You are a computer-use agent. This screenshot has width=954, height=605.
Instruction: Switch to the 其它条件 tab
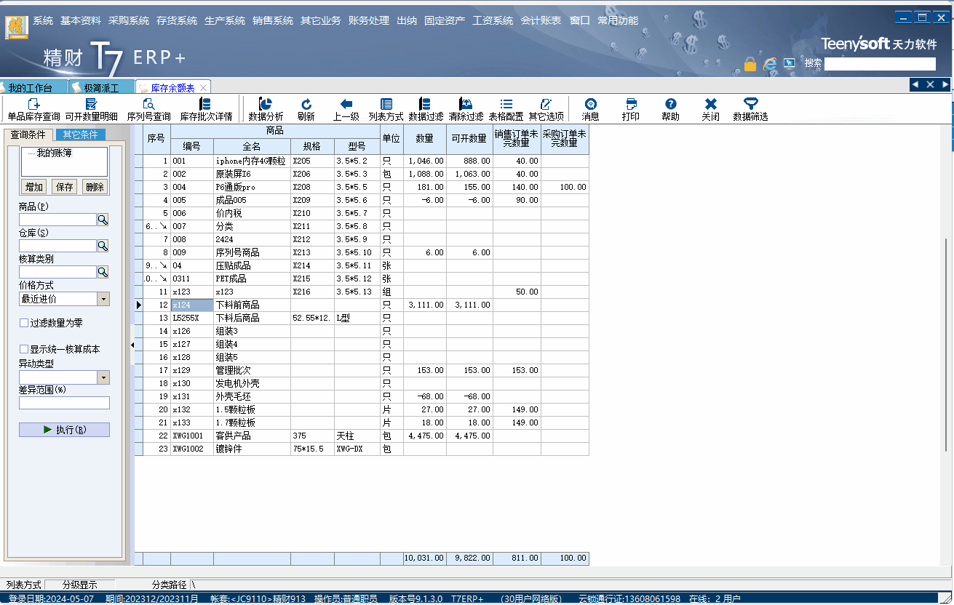[x=80, y=135]
